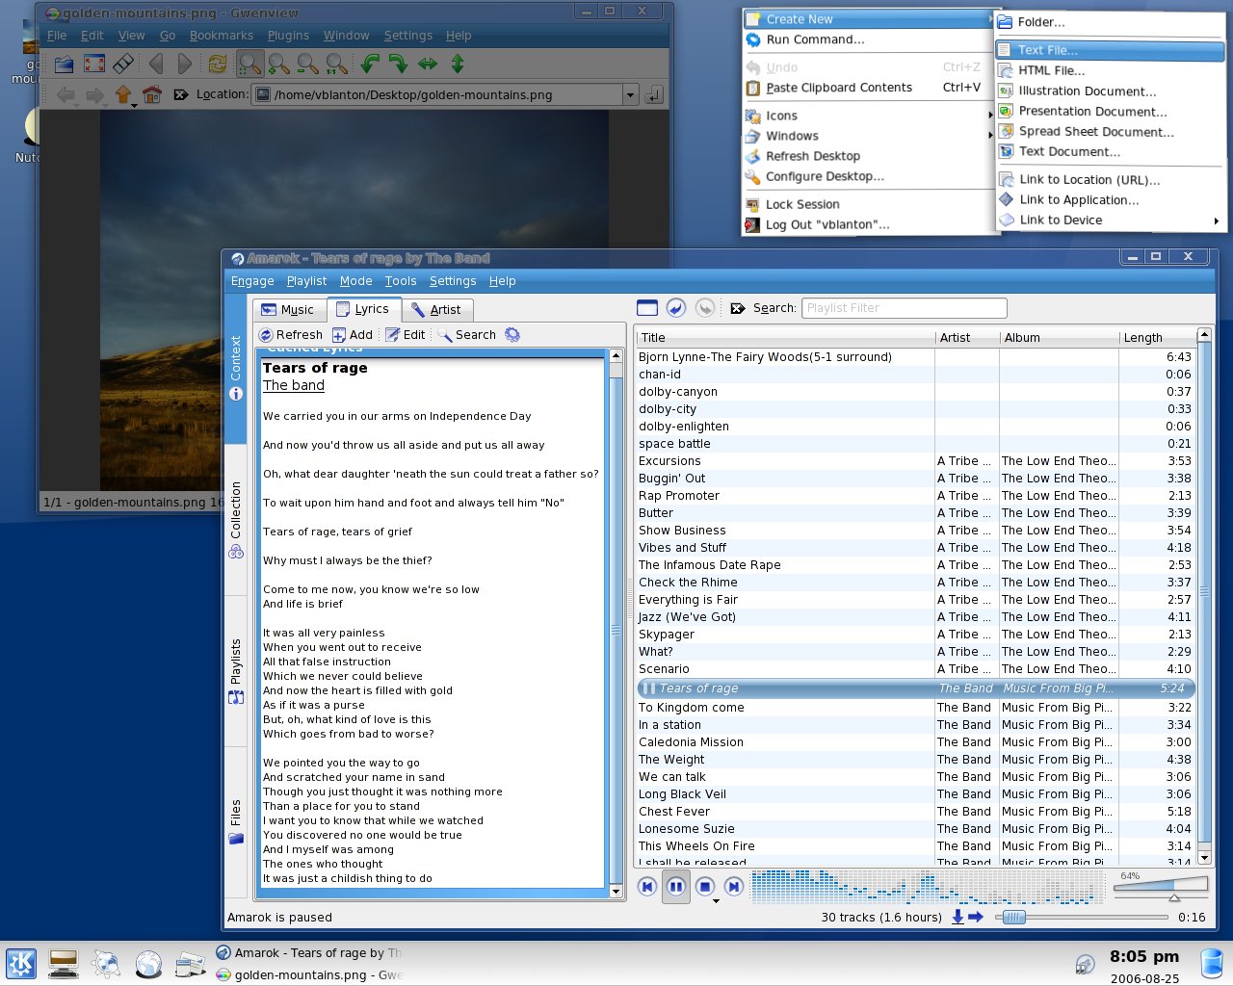
Task: Toggle repeat mode right-arrow status icon
Action: tap(976, 918)
